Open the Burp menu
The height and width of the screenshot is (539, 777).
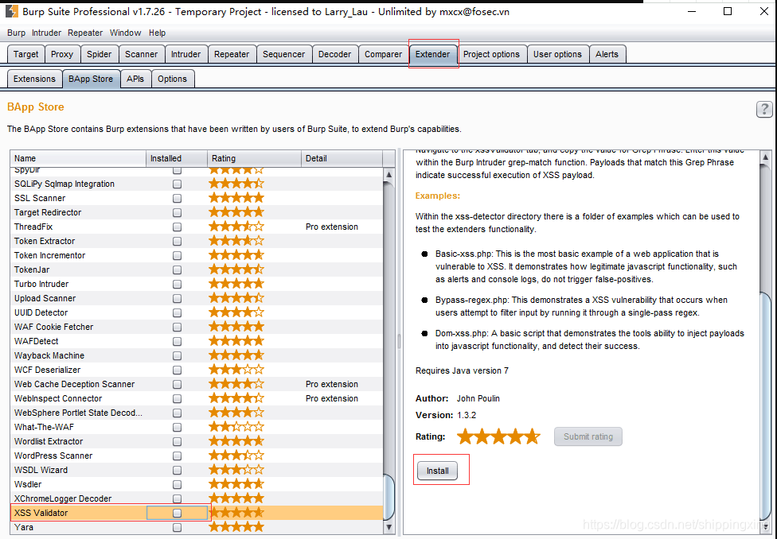pos(17,33)
